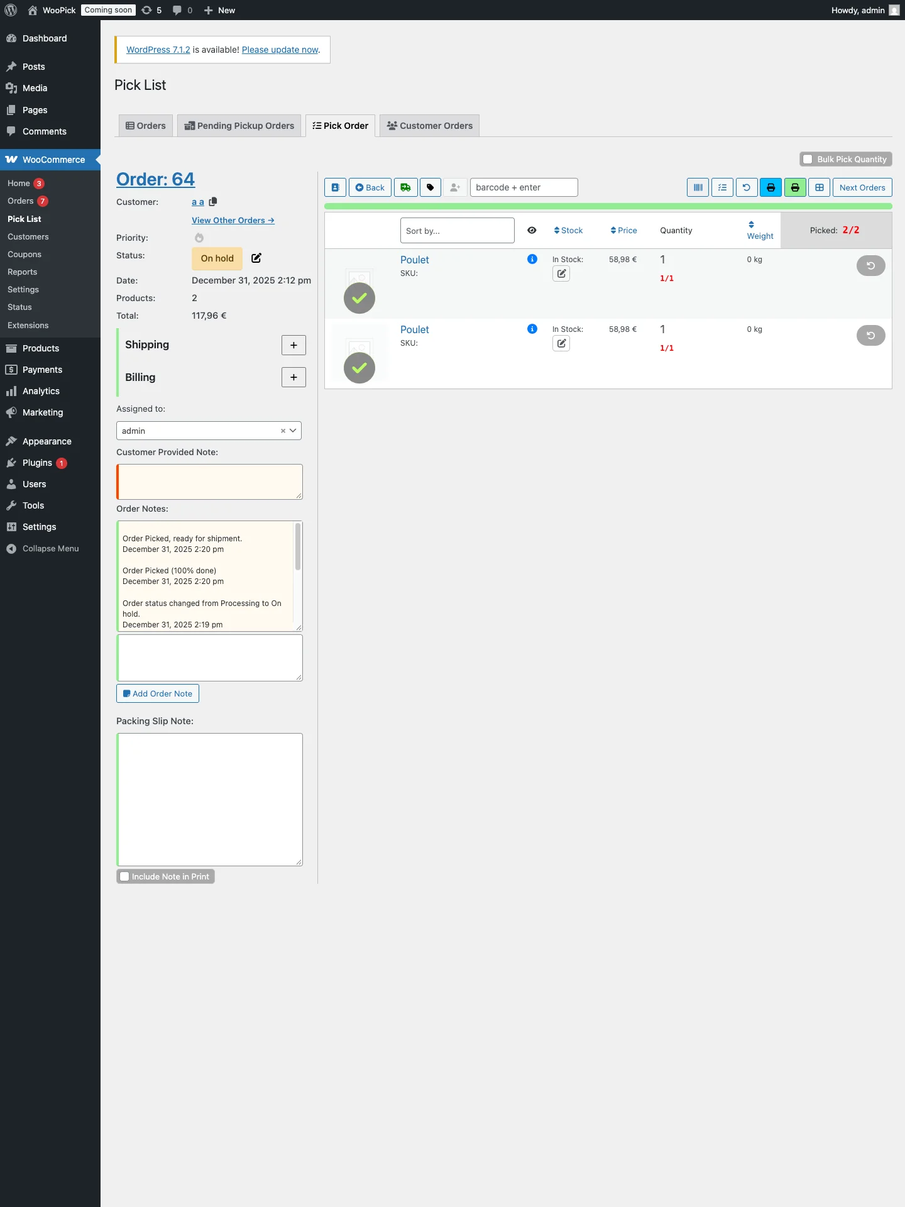Click the green printer icon button
905x1207 pixels.
click(795, 187)
